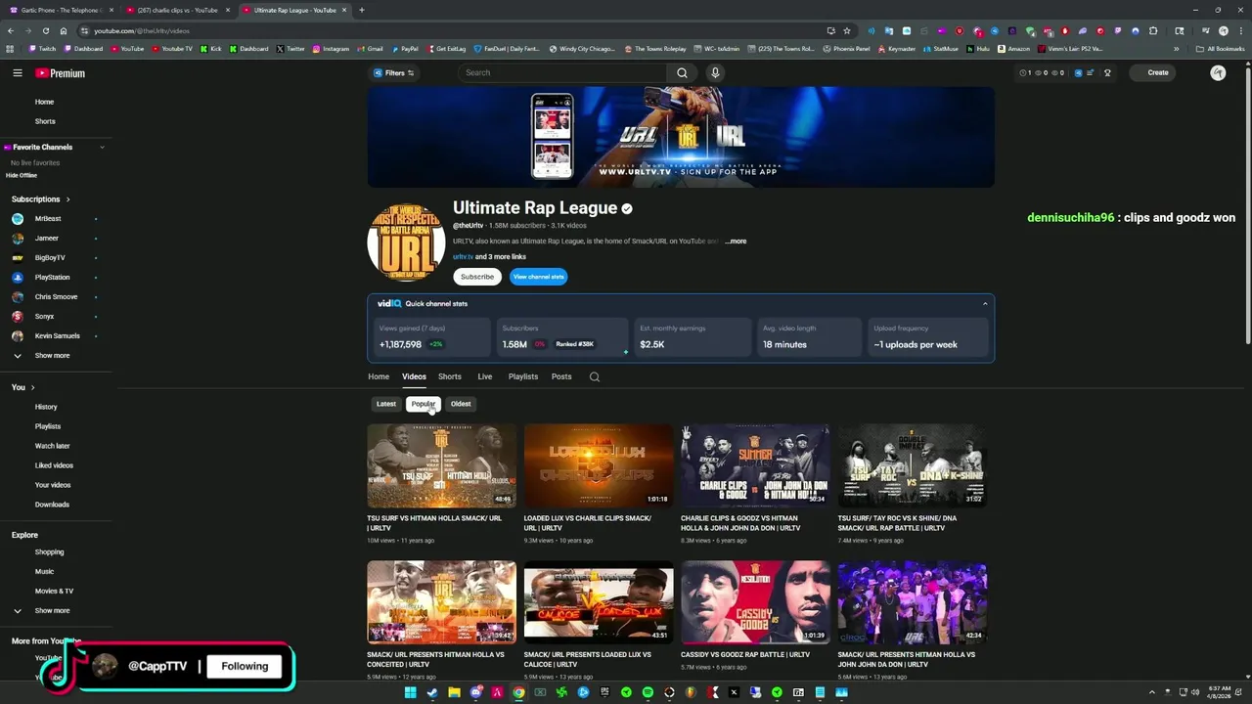Image resolution: width=1252 pixels, height=704 pixels.
Task: Reload the page with refresh icon
Action: click(x=45, y=30)
